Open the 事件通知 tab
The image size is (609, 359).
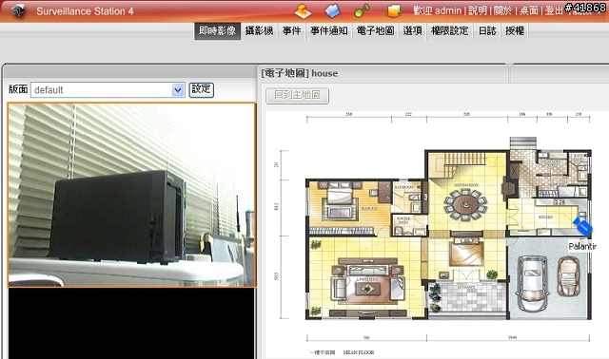point(329,31)
